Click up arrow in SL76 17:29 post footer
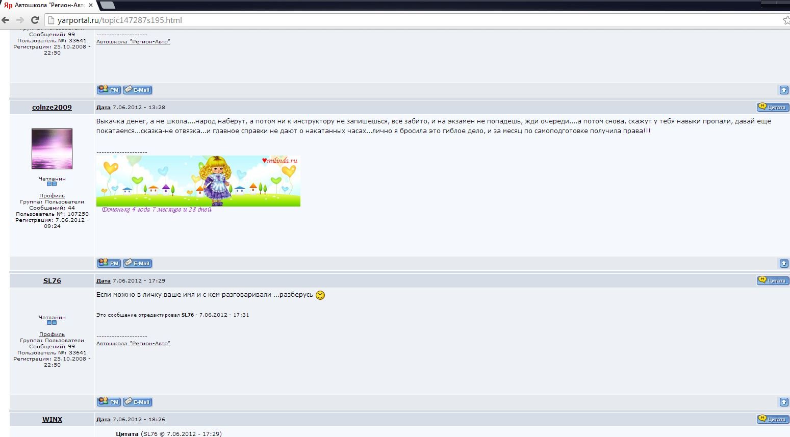Viewport: 790px width, 437px height. tap(784, 402)
